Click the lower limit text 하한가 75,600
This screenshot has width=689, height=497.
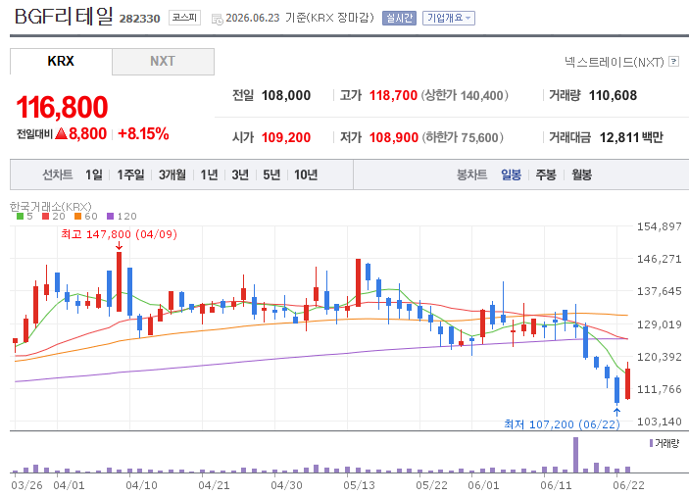[463, 137]
